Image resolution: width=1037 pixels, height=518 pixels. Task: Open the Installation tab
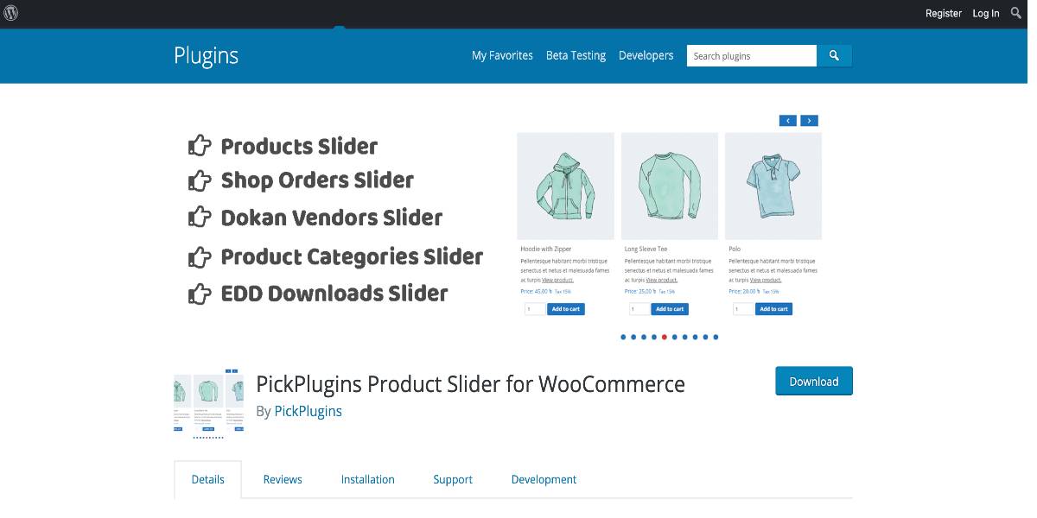tap(367, 479)
